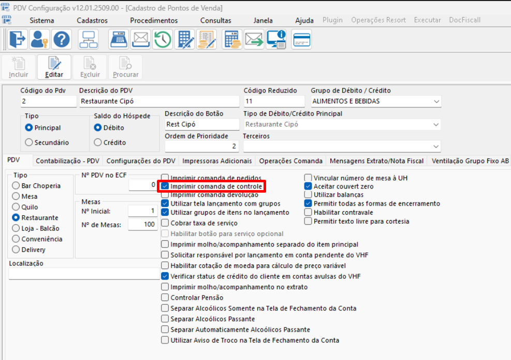Click the envelope with green arrow icon

(254, 39)
